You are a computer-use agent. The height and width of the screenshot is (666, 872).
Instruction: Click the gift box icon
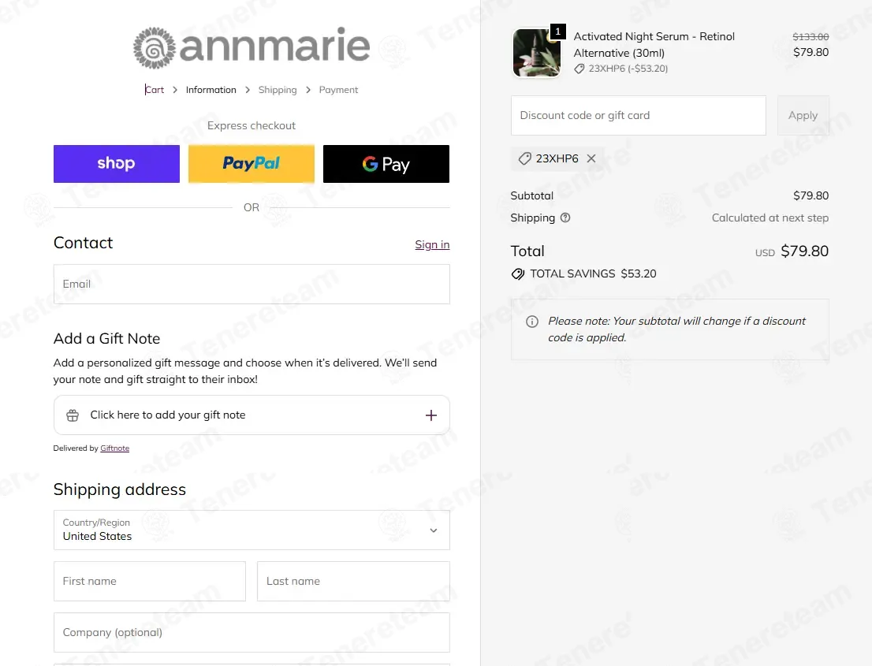click(x=73, y=415)
